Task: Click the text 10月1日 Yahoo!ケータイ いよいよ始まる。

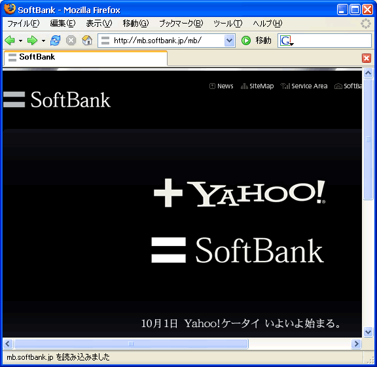Action: tap(241, 323)
